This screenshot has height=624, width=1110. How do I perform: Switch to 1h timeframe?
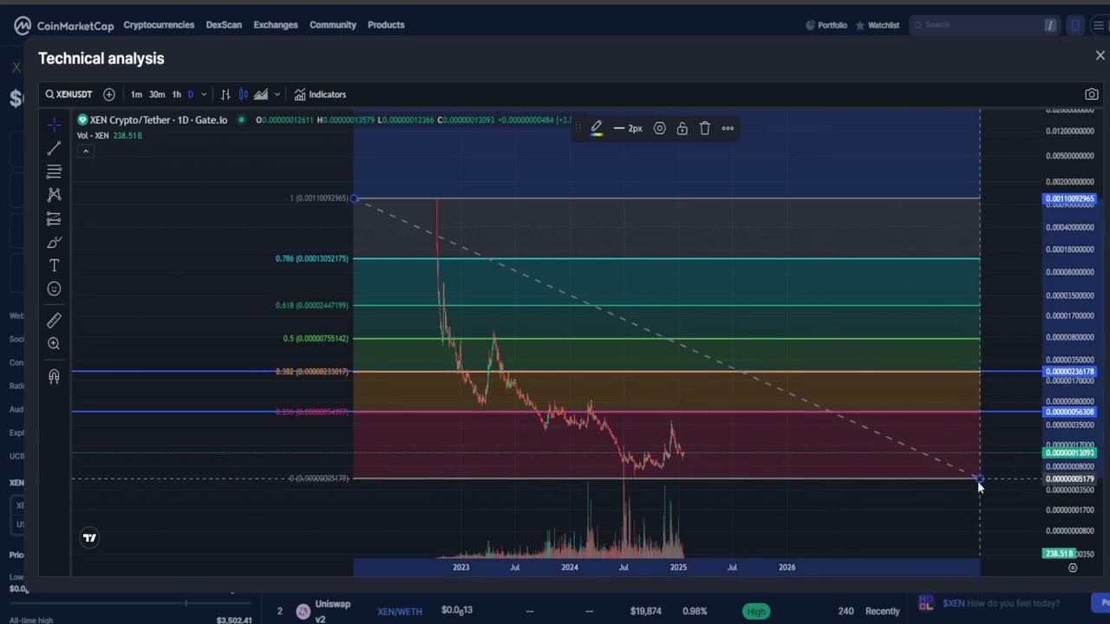176,94
